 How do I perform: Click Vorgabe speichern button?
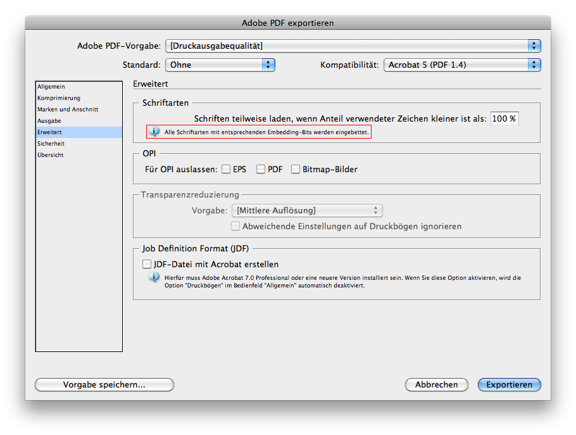click(104, 384)
